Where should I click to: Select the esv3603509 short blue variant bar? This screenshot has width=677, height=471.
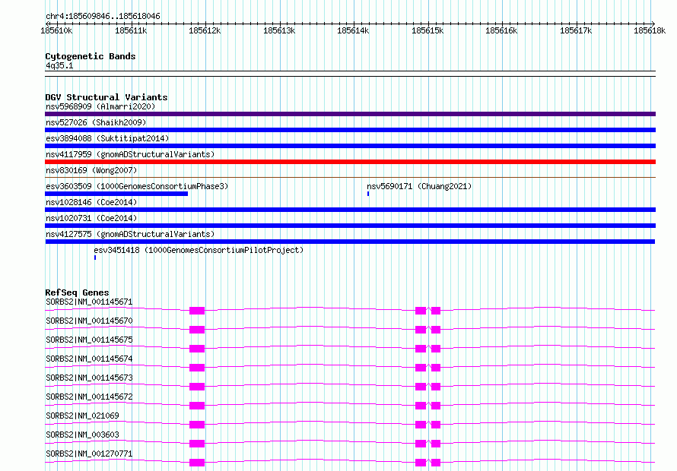[x=116, y=194]
